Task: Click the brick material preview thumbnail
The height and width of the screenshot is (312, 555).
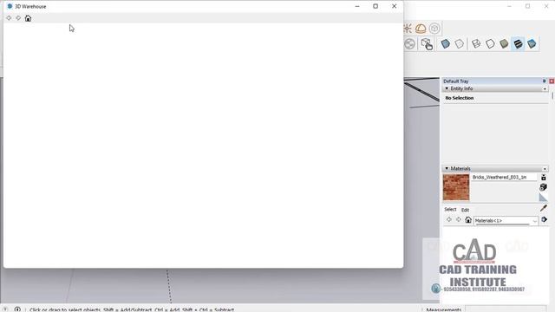Action: click(456, 187)
